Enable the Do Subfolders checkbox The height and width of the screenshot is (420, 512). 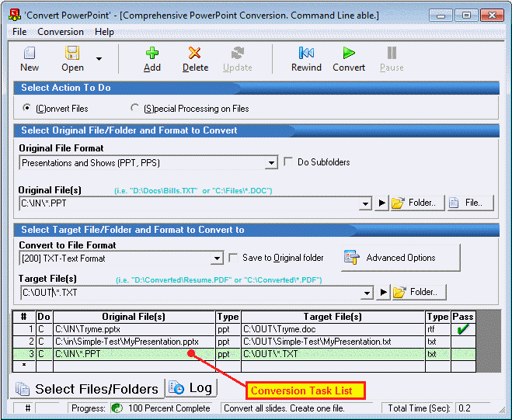(290, 162)
